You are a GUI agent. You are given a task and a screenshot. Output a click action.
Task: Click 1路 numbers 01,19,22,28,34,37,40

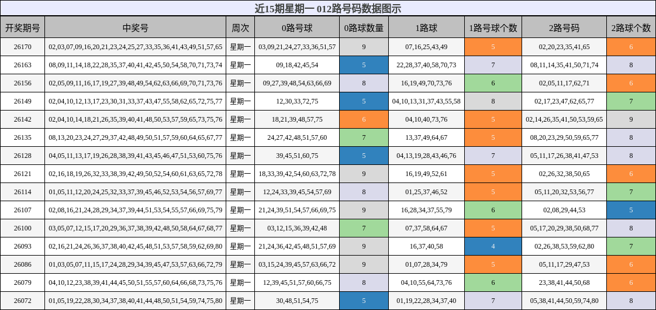tap(426, 301)
